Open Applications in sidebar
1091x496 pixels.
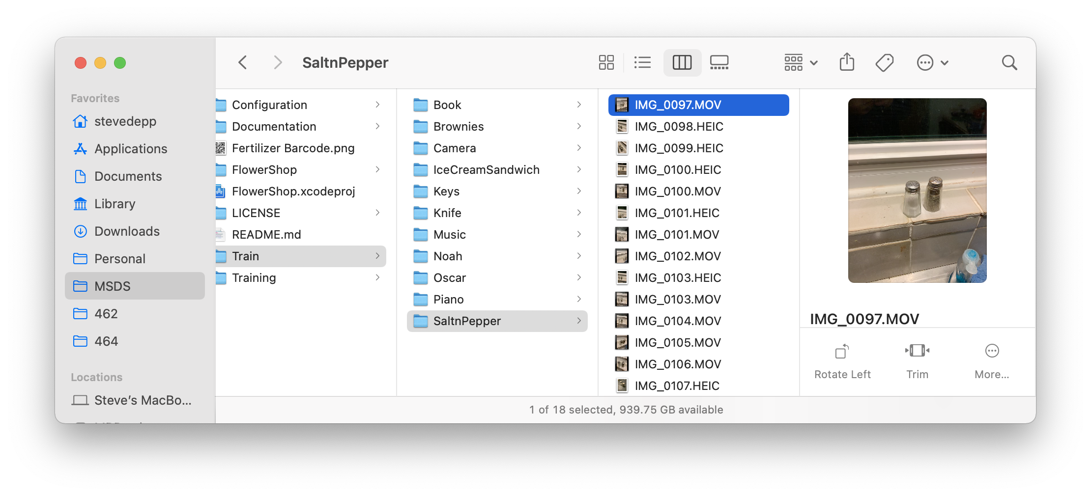[x=135, y=148]
